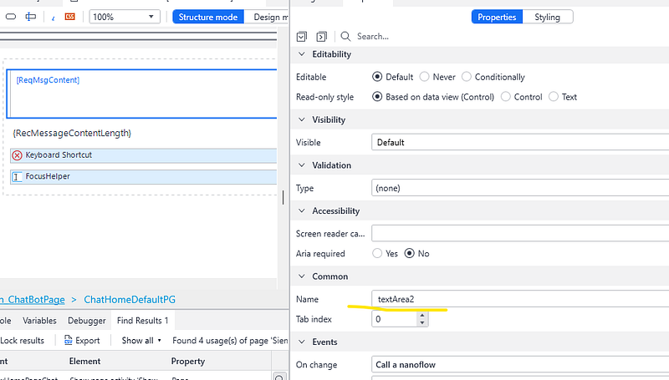This screenshot has height=380, width=669.
Task: Collapse the Common section
Action: pyautogui.click(x=302, y=276)
